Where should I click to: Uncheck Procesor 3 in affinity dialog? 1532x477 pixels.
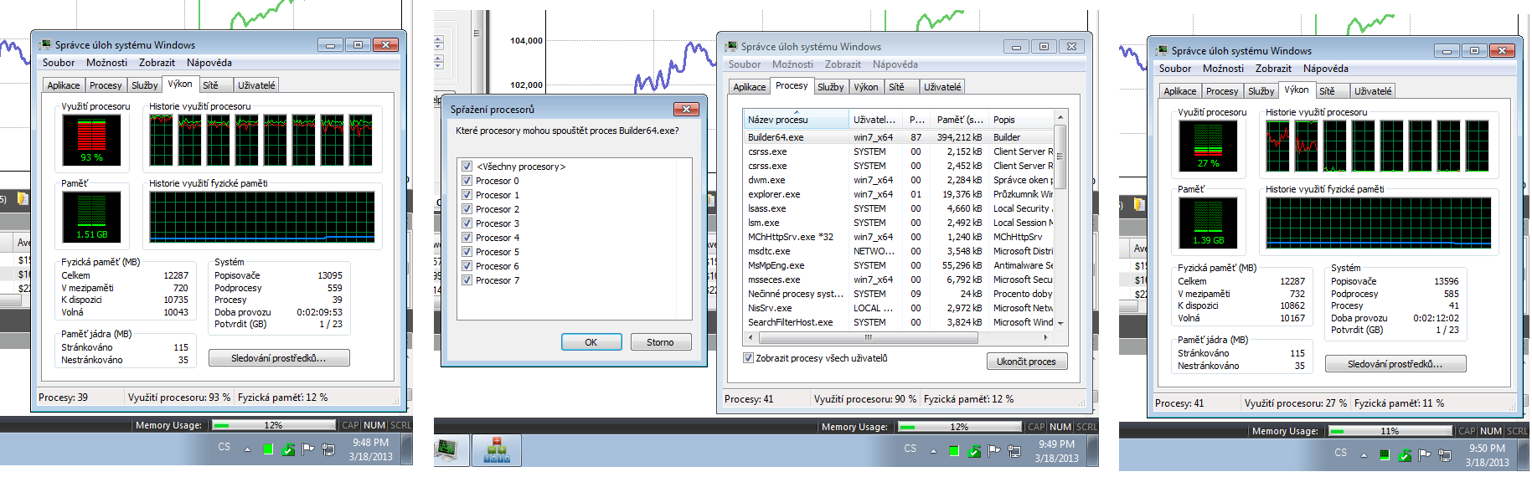(x=467, y=223)
